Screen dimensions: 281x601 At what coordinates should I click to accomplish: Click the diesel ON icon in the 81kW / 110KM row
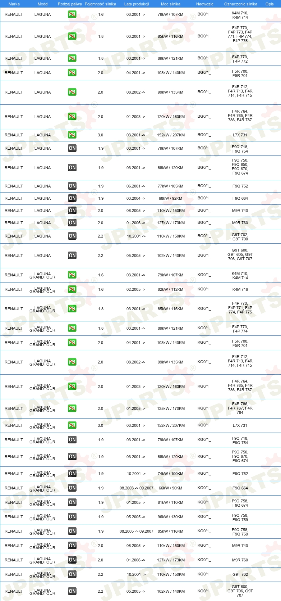[72, 502]
